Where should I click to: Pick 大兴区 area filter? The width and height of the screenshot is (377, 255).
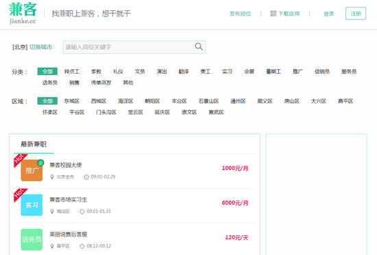pos(319,101)
